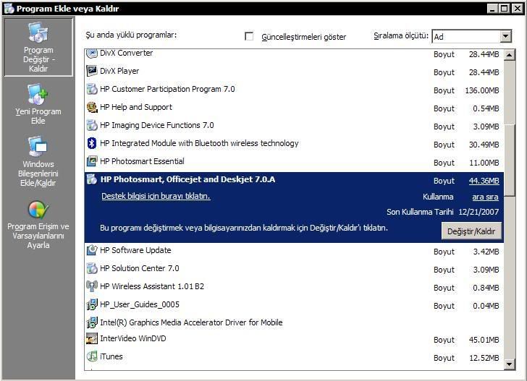Open the Destek bilgisi support link
The image size is (527, 381).
point(156,196)
